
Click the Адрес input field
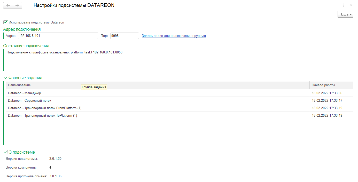[58, 36]
